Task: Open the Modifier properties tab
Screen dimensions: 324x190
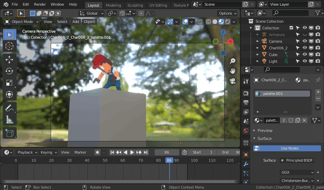Action: click(246, 164)
